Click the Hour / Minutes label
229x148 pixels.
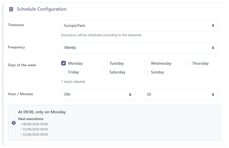click(x=20, y=94)
